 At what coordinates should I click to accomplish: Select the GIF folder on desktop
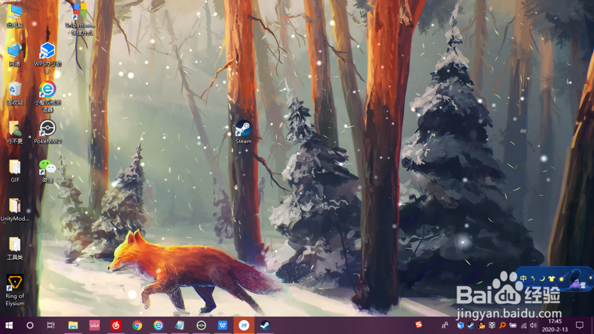pyautogui.click(x=15, y=171)
